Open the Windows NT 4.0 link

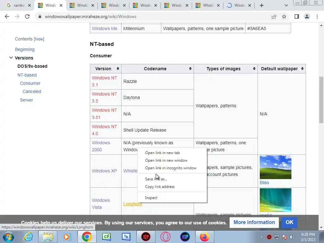(104, 130)
